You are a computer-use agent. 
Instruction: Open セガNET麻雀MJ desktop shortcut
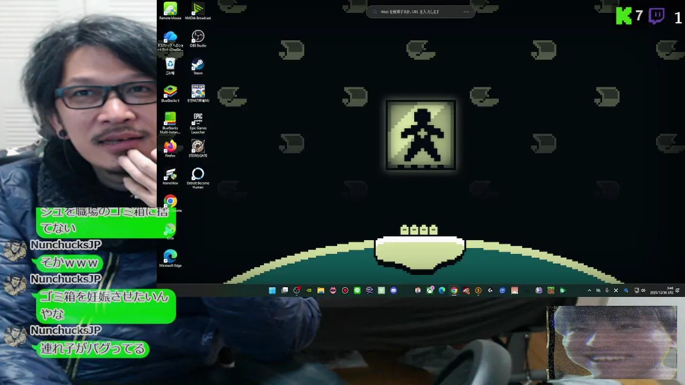(198, 94)
